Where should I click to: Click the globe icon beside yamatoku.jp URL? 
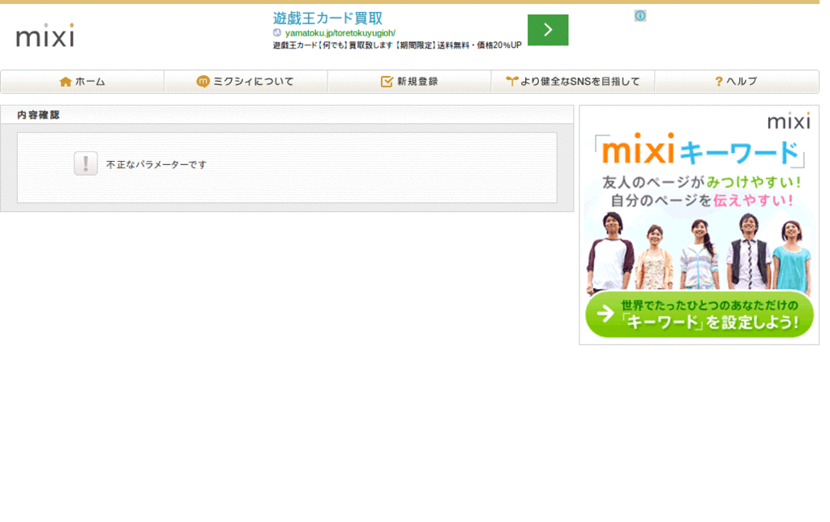tap(277, 32)
